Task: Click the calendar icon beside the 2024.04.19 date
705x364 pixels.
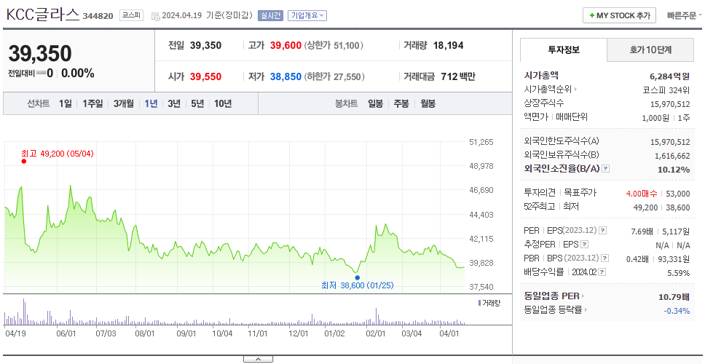Action: 156,16
